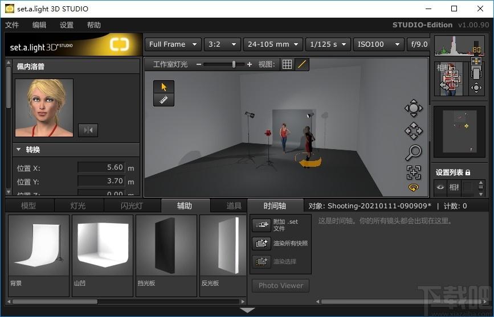The image size is (494, 317).
Task: Click set list scroll down arrow
Action: 481,194
